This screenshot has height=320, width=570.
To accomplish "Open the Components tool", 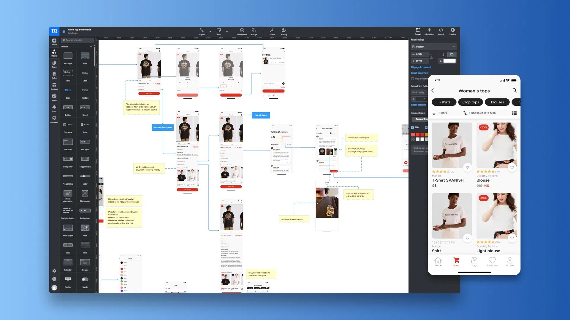I will pyautogui.click(x=242, y=31).
